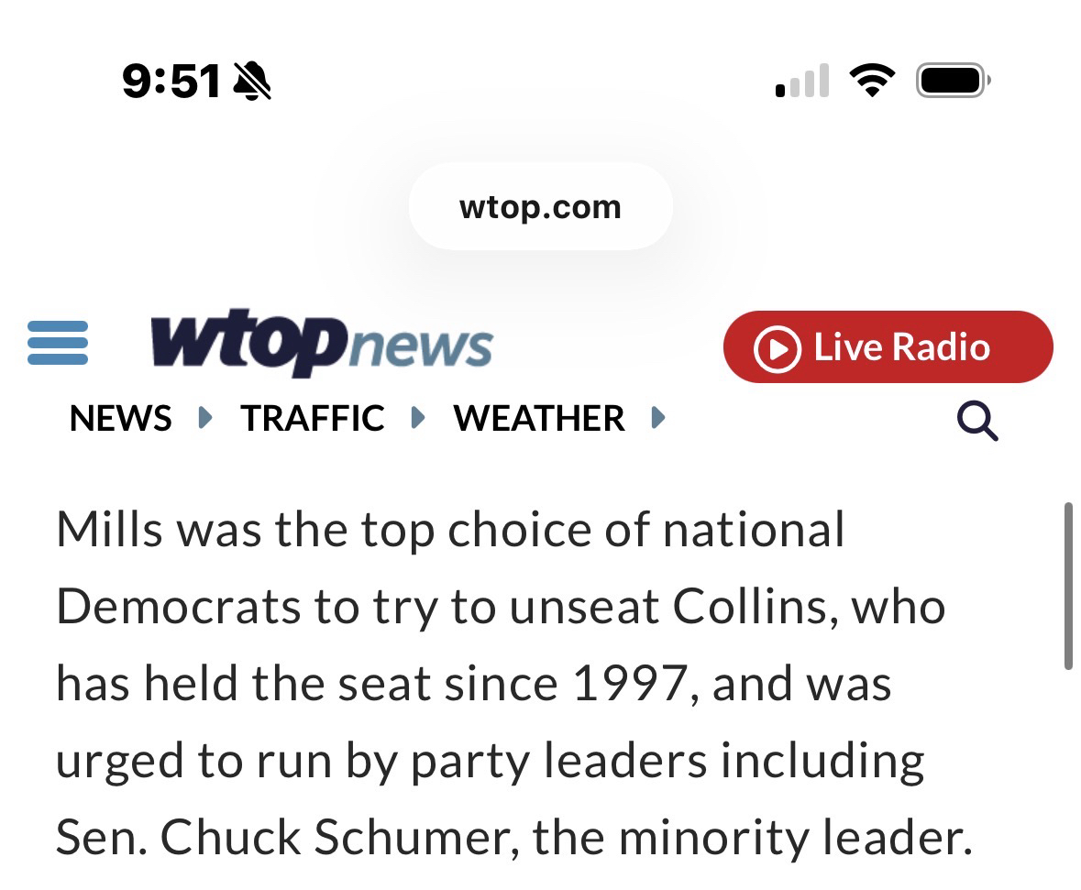Start the Live Radio stream
Image resolution: width=1081 pixels, height=890 pixels.
888,347
